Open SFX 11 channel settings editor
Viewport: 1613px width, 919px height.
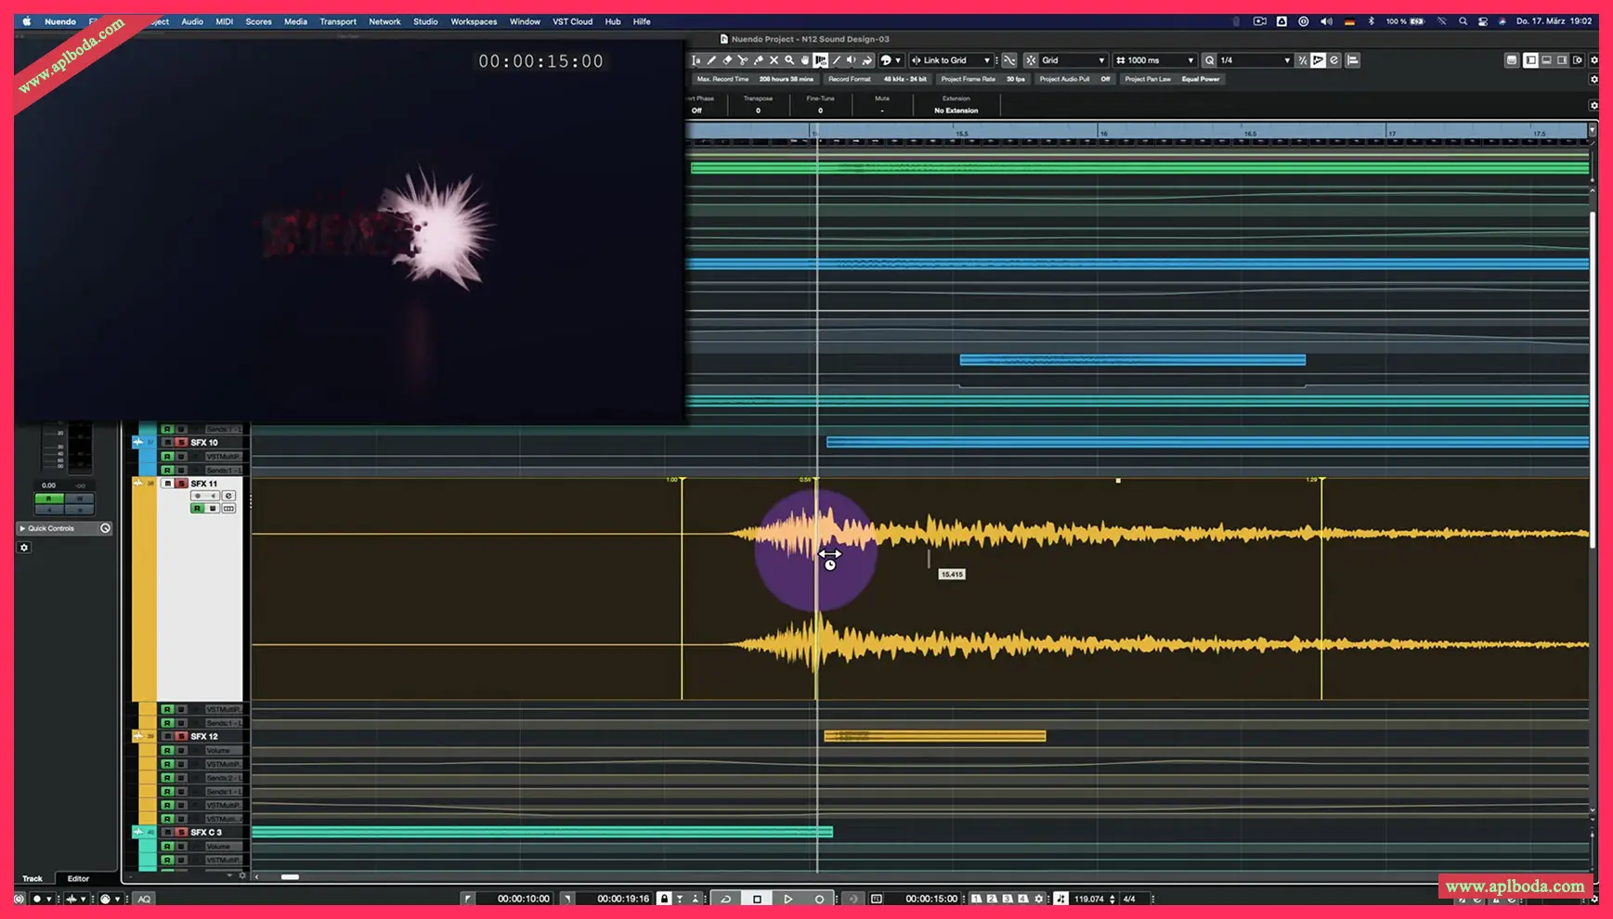pyautogui.click(x=228, y=496)
